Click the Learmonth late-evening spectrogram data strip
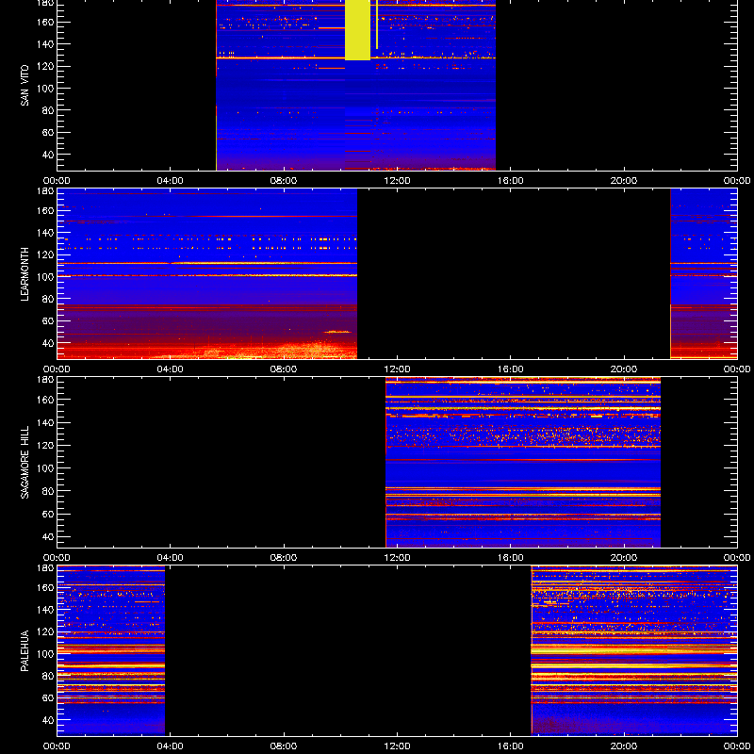Screen dimensions: 754x754 pos(704,274)
